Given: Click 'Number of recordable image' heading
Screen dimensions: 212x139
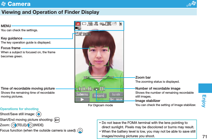Looking at the screenshot, I should pos(158,89).
